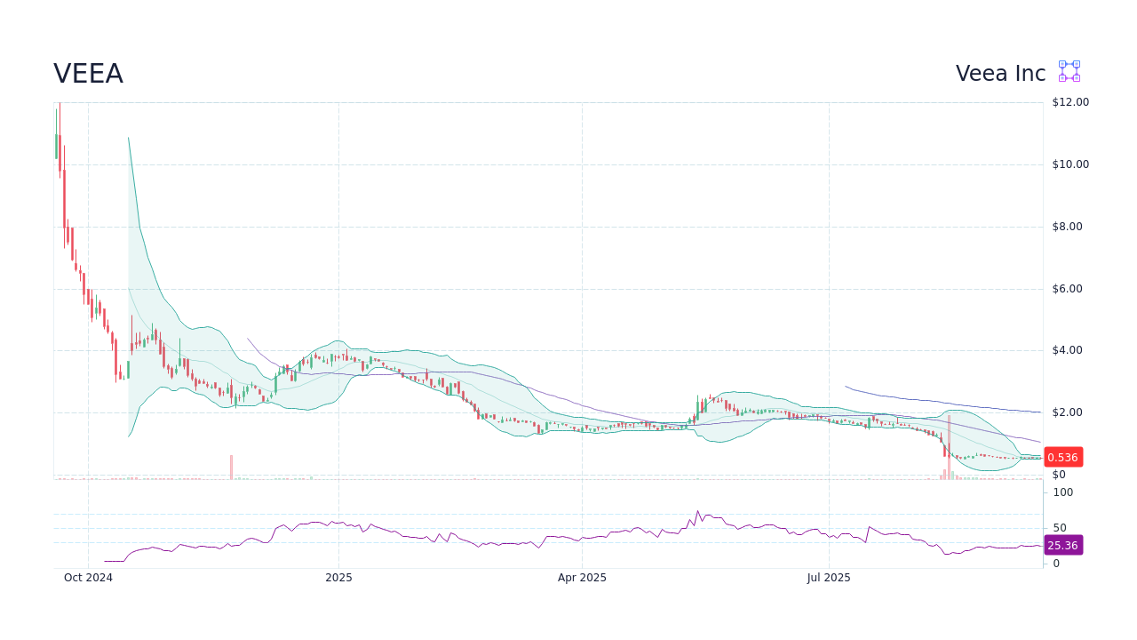Click the Veea Inc company name

pos(1001,74)
